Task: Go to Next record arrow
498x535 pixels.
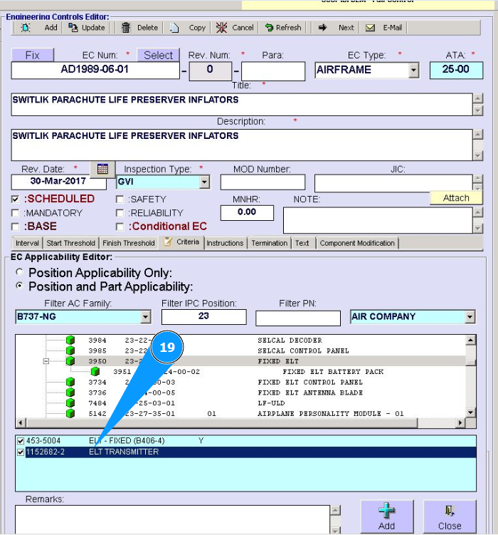Action: click(x=323, y=28)
